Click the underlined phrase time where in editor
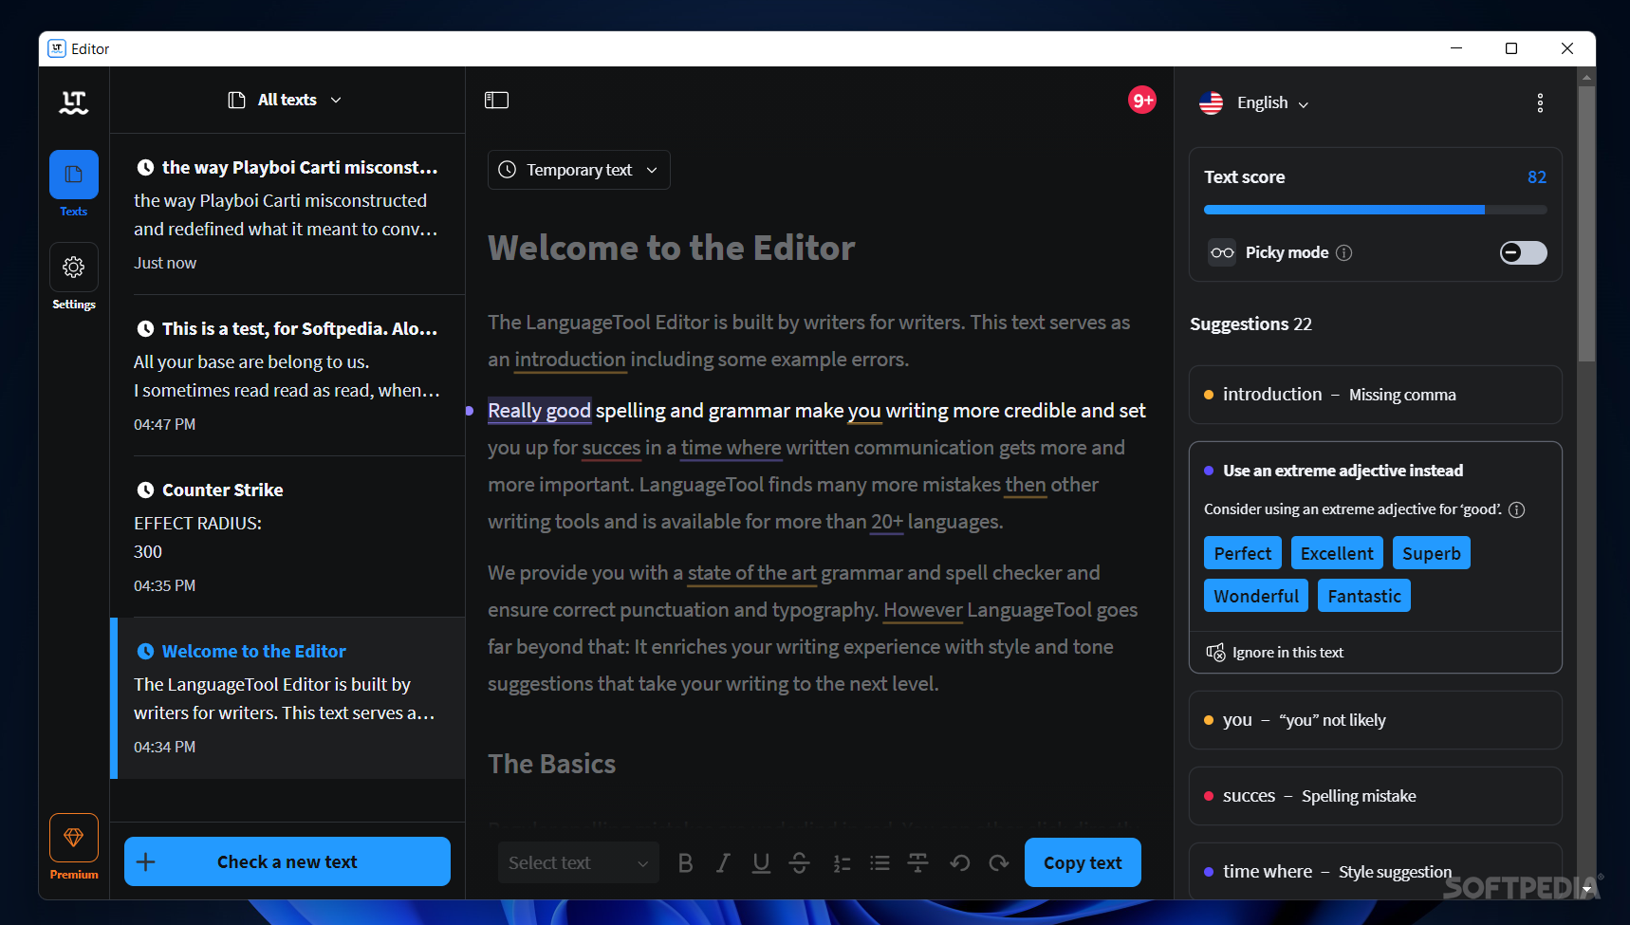 [x=732, y=448]
